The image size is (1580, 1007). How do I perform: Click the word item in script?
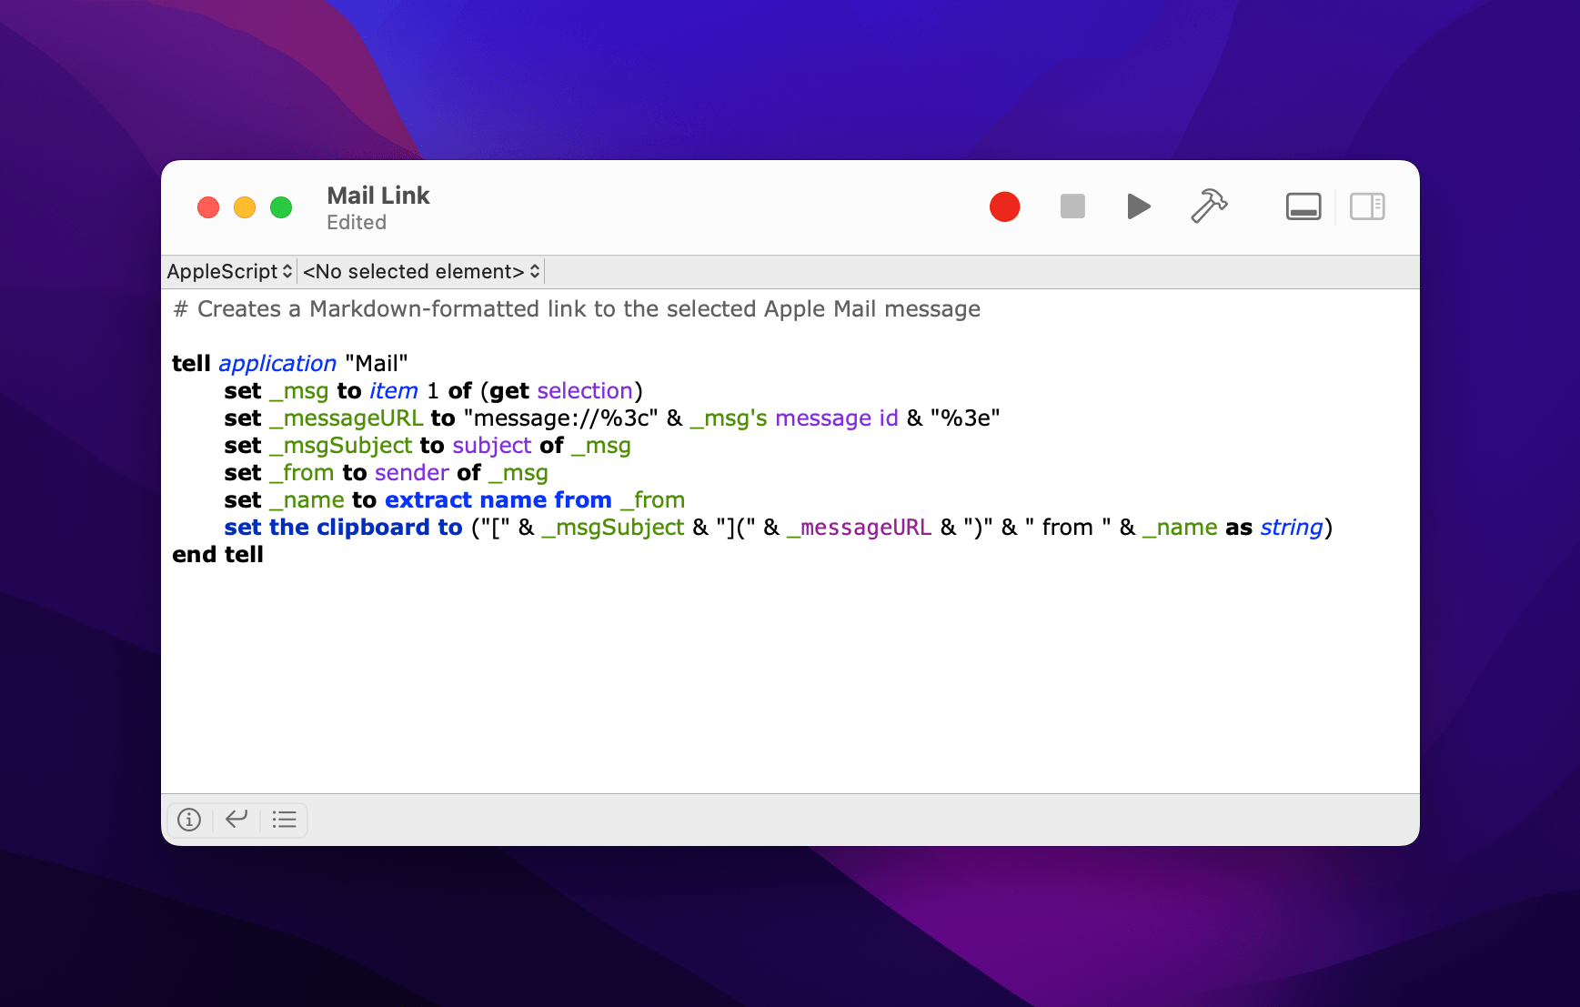[x=394, y=391]
